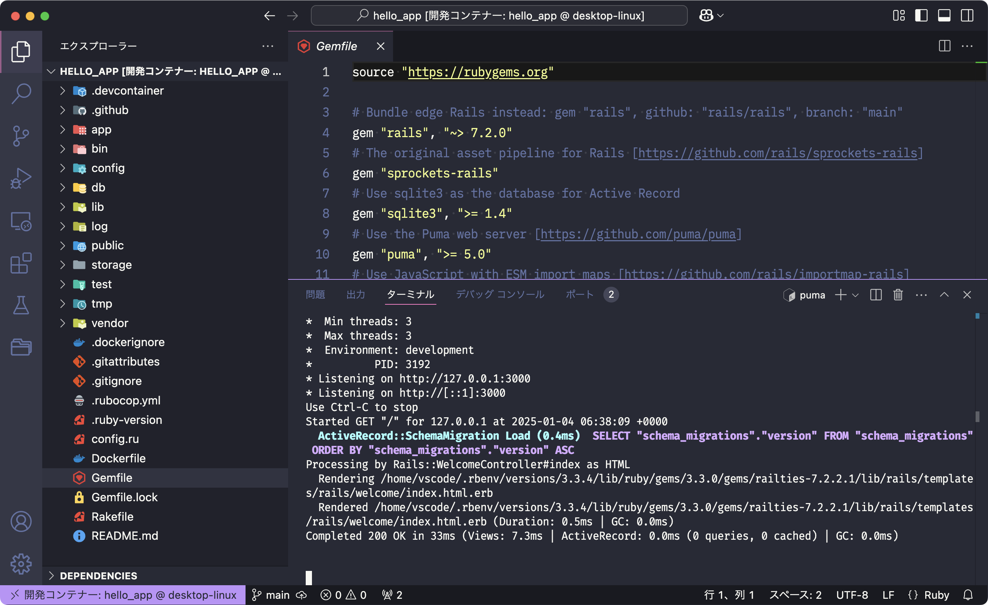
Task: Toggle the primary side bar visibility
Action: click(x=921, y=16)
